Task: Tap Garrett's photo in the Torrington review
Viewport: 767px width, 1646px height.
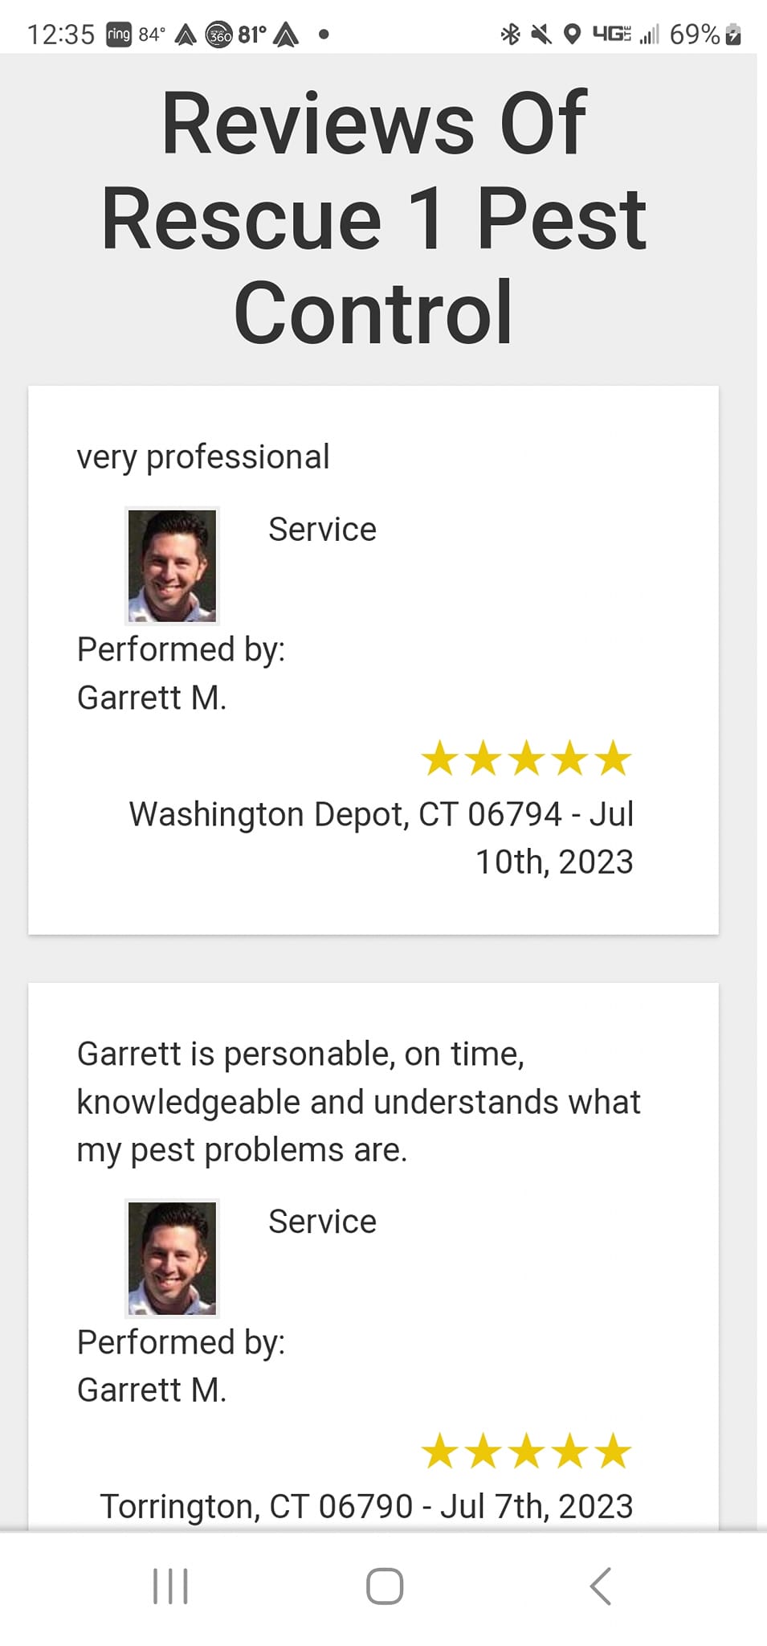Action: point(173,1259)
